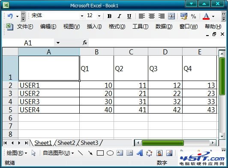Switch to the Sheet2 tab
The image size is (228, 168).
66,143
